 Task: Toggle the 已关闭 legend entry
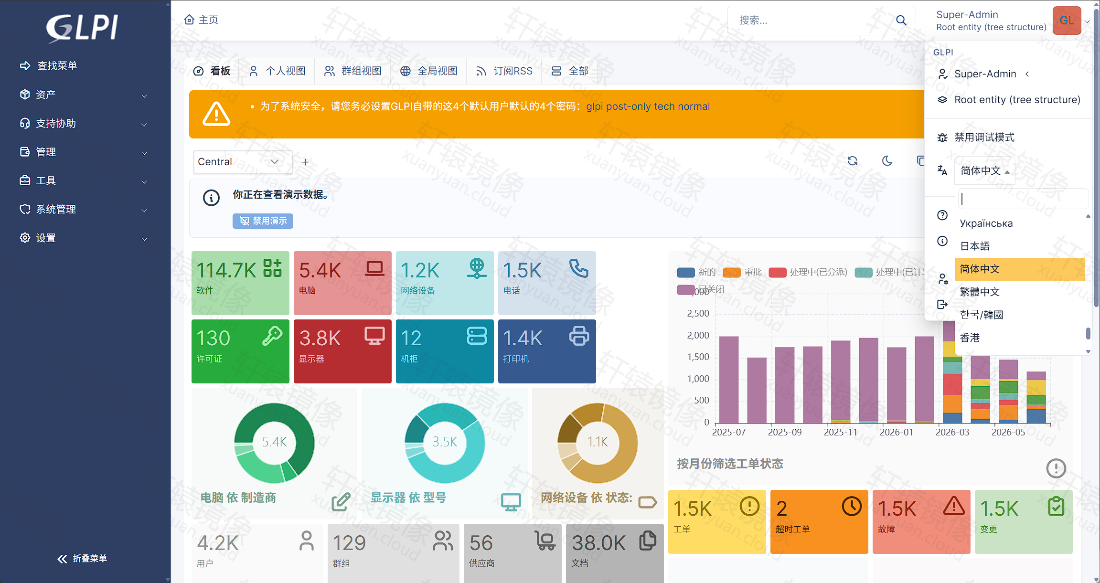pyautogui.click(x=701, y=289)
